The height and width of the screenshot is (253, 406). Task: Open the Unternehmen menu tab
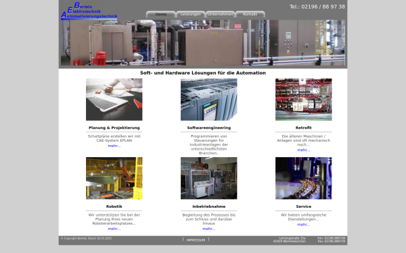[x=221, y=14]
